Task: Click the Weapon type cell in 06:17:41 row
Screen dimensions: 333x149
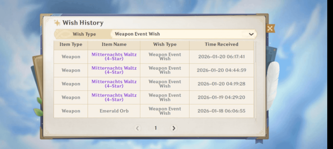Action: tap(71, 57)
